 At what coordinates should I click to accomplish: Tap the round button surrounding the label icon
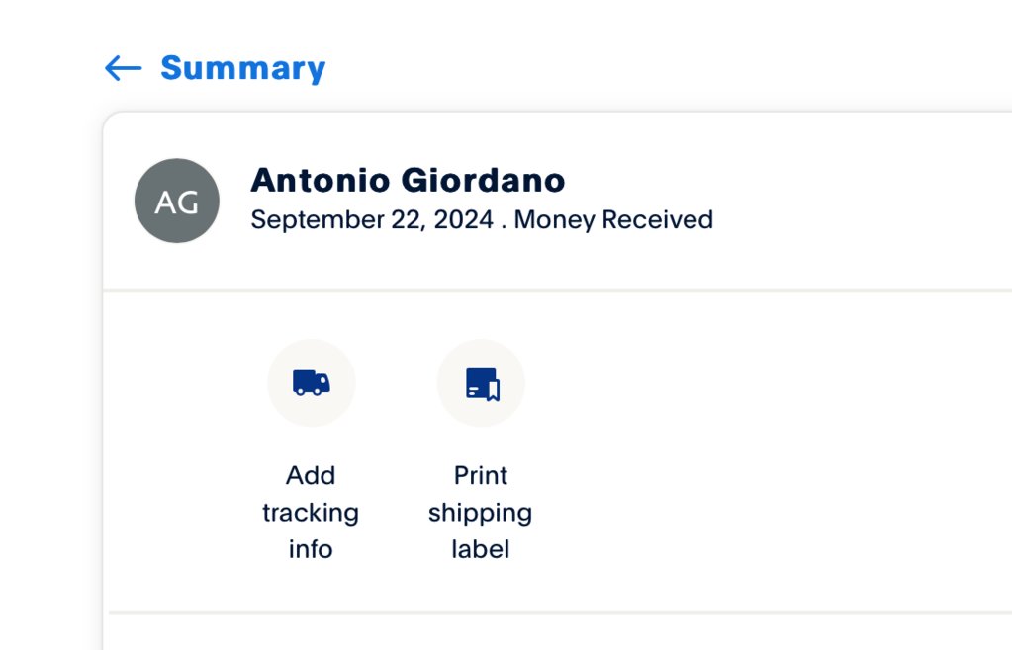click(x=481, y=383)
